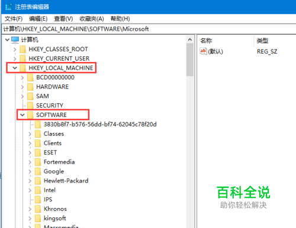Select the HKEY_CURRENT_USER key label

click(x=59, y=58)
